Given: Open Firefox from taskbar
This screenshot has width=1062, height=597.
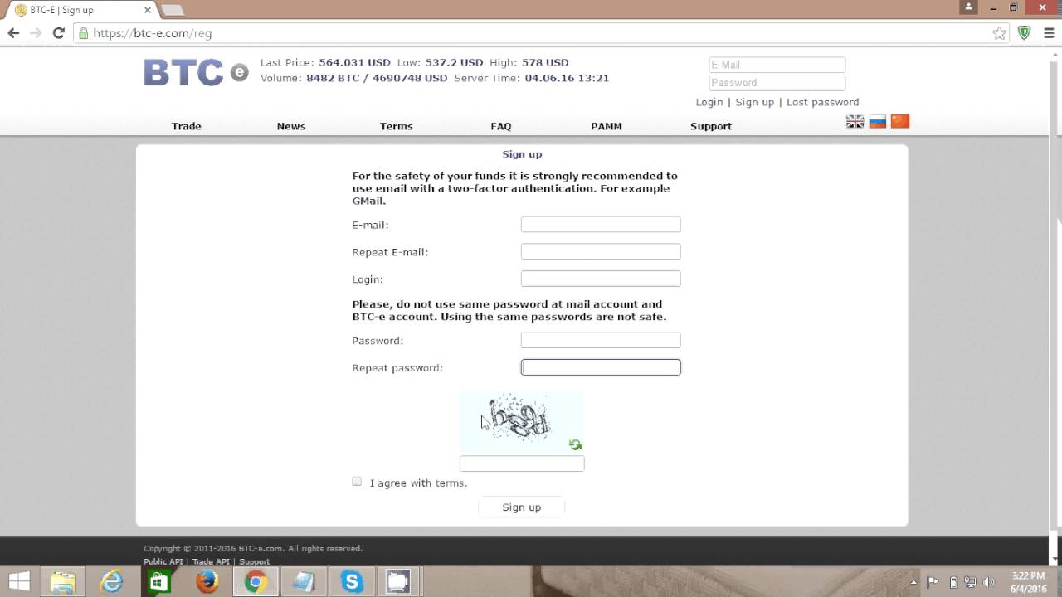Looking at the screenshot, I should (x=207, y=582).
